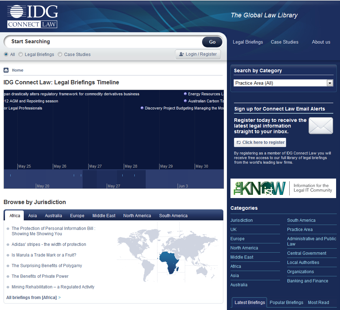Open the Organizations category link
340x310 pixels.
point(300,272)
